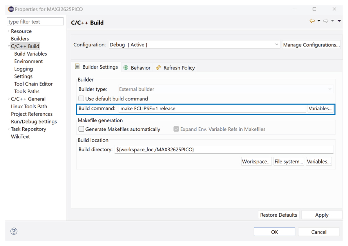Open the Refresh Policy tab
Viewport: 348px width, 246px height.
coord(175,68)
